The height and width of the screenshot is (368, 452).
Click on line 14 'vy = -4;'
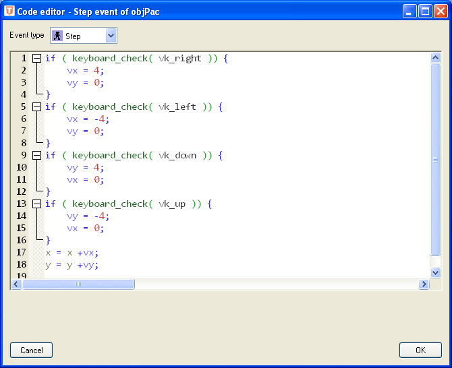pyautogui.click(x=88, y=216)
